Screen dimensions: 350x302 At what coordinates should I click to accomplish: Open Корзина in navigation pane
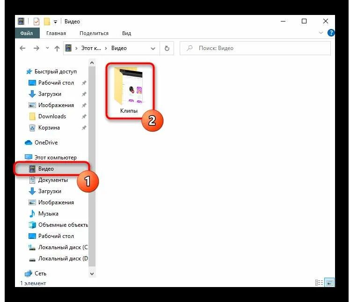point(49,128)
